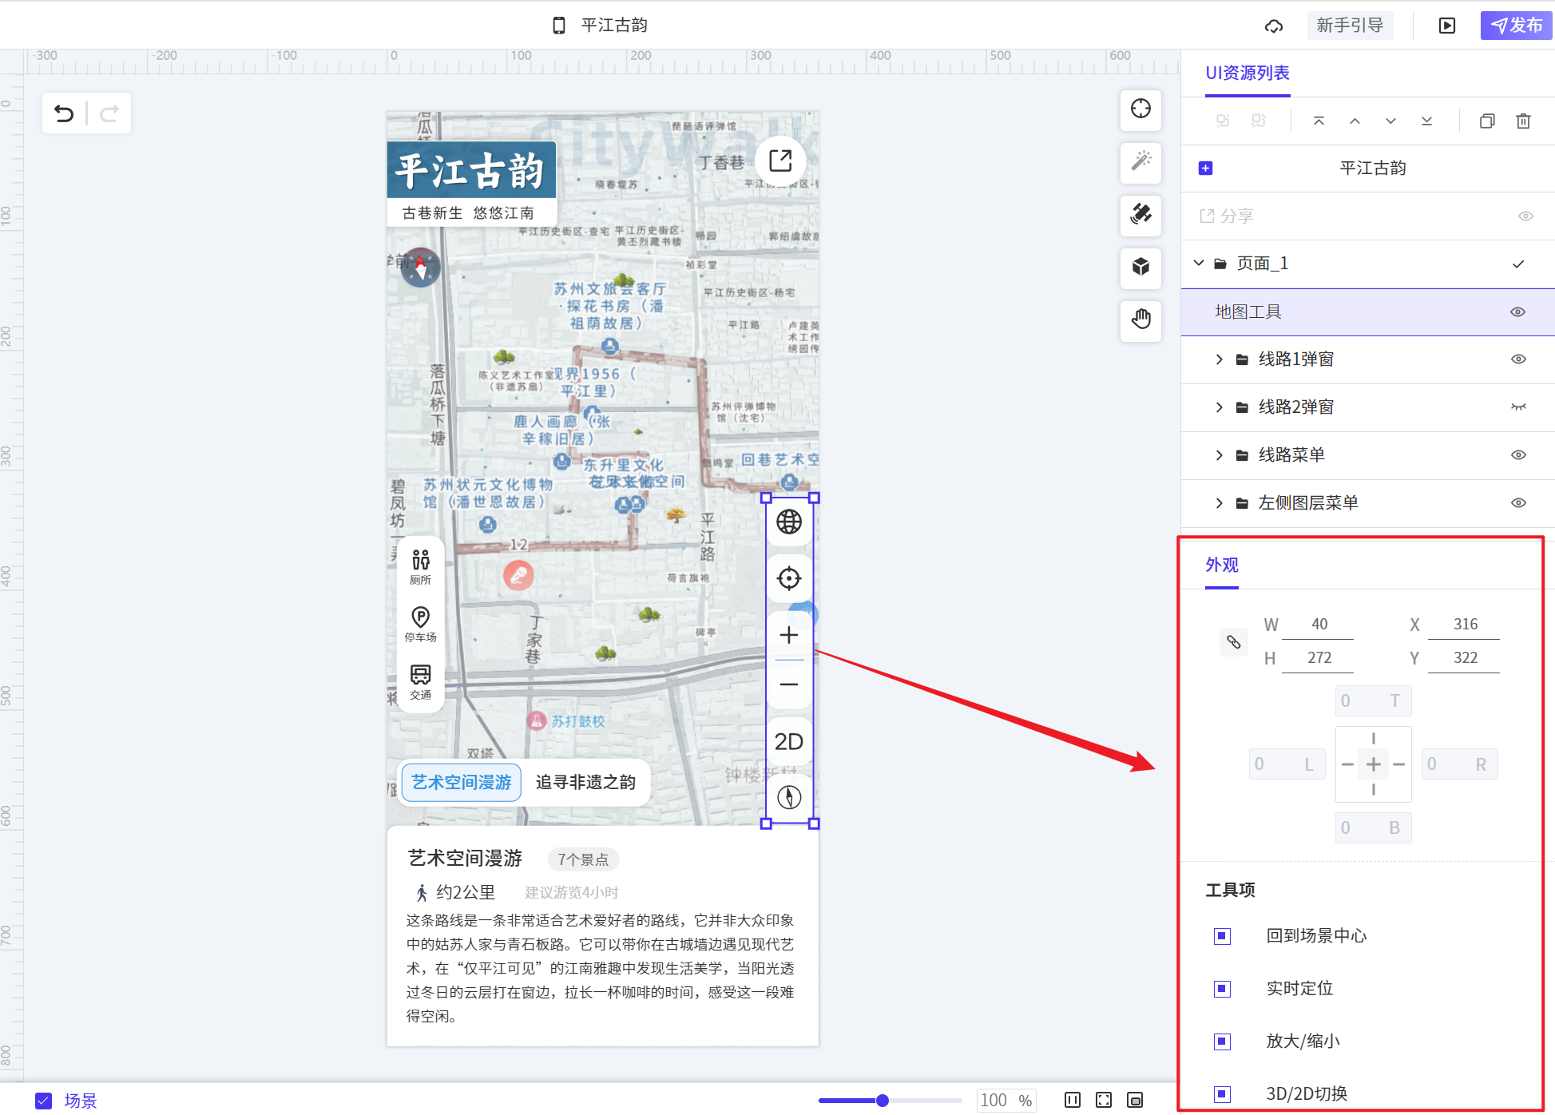Select the 地图工具 layer row
1555x1115 pixels.
tap(1367, 311)
